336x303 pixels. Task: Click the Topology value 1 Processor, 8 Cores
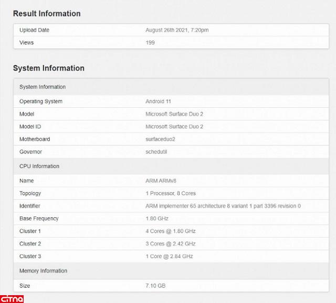(x=171, y=193)
